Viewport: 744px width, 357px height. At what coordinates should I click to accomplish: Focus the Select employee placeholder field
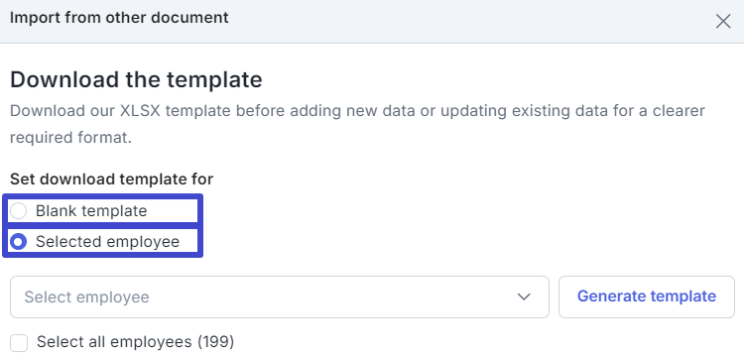point(87,297)
